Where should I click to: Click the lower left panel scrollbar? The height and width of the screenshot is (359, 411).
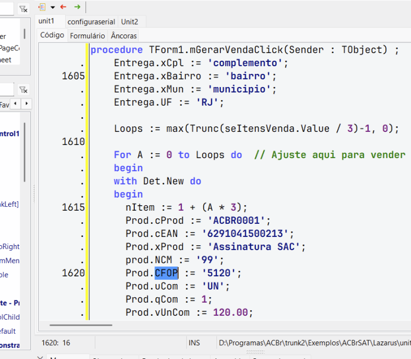pos(25,152)
